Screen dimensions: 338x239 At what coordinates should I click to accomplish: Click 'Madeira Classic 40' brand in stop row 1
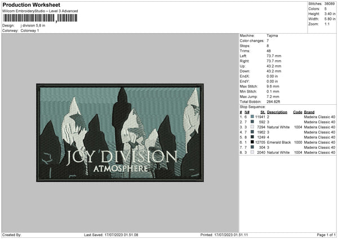[319, 117]
